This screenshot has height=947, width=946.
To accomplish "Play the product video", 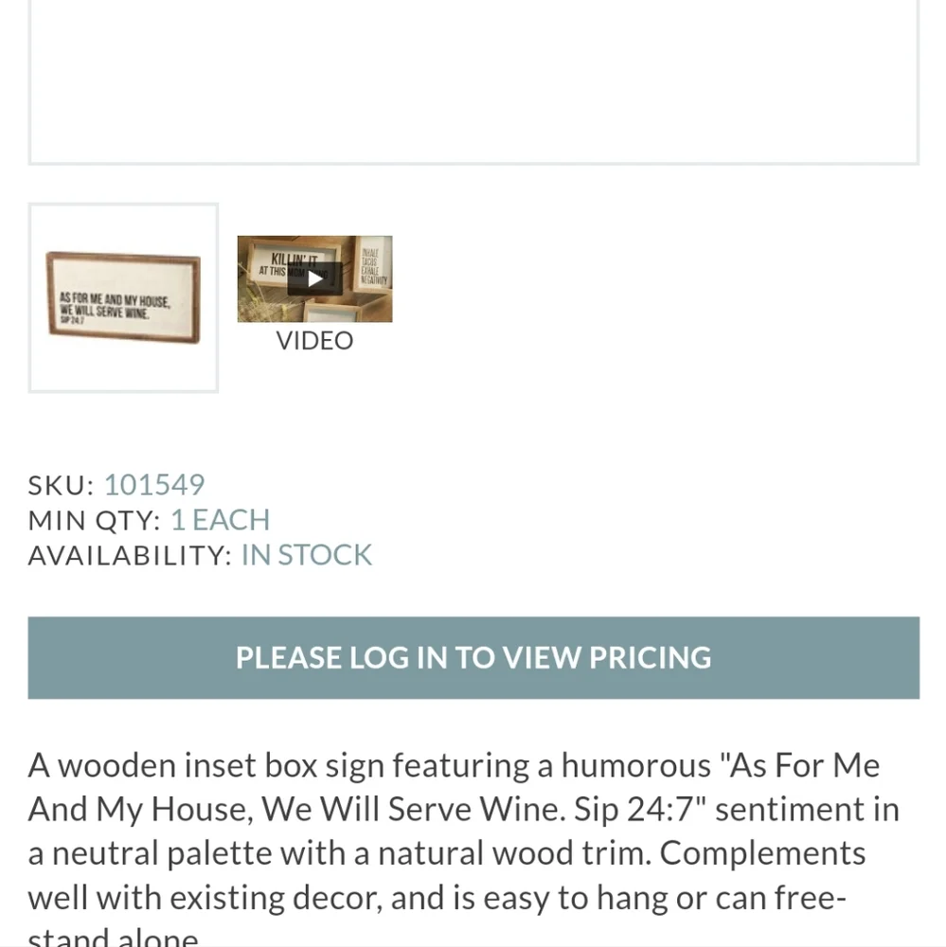I will [314, 278].
